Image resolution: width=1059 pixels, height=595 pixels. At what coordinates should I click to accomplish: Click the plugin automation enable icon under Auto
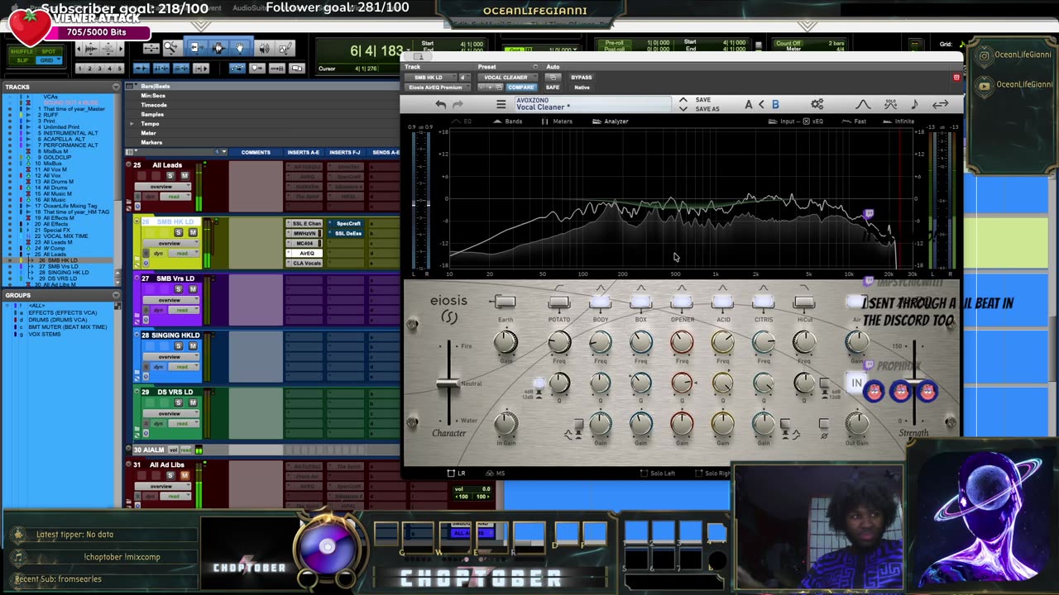tap(553, 77)
